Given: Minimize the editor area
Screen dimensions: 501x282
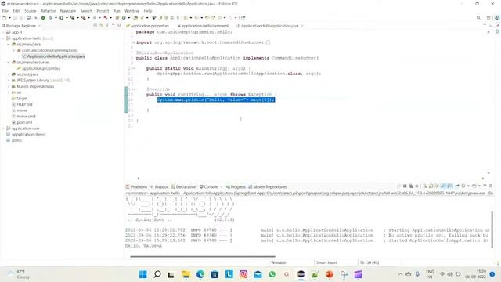Looking at the screenshot, I should (x=485, y=25).
